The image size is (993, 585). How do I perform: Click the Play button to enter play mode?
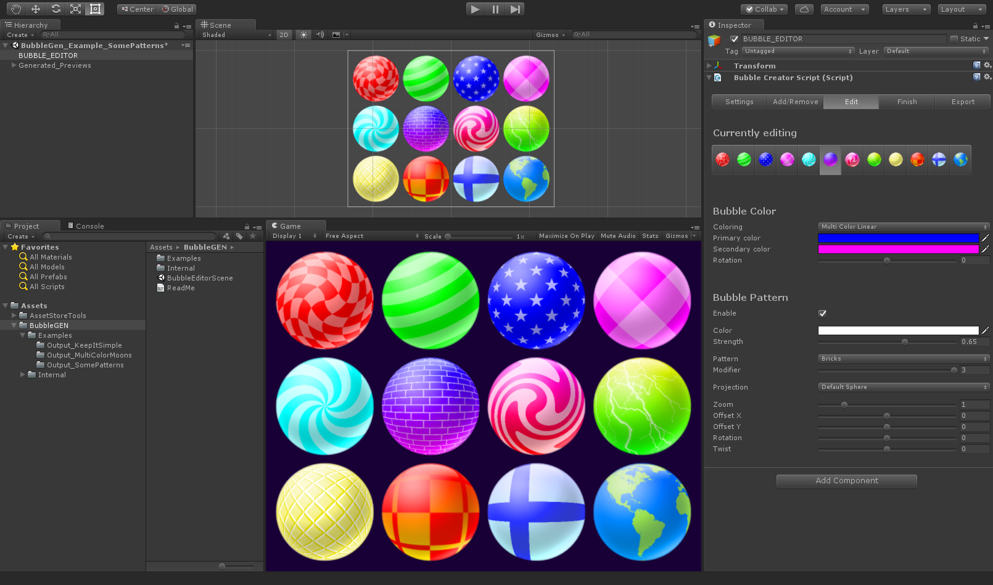[475, 9]
